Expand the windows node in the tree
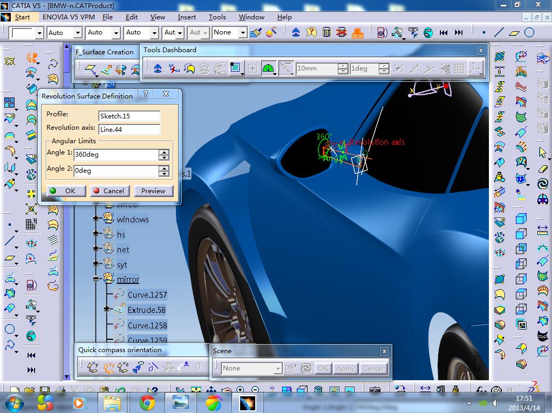This screenshot has height=413, width=552. click(96, 218)
